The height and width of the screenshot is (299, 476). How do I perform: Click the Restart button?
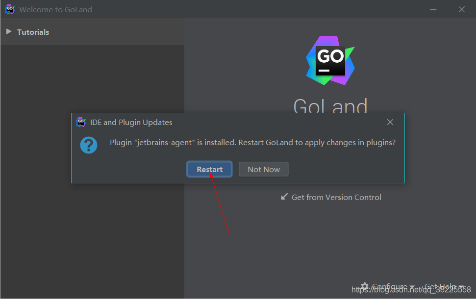click(209, 169)
